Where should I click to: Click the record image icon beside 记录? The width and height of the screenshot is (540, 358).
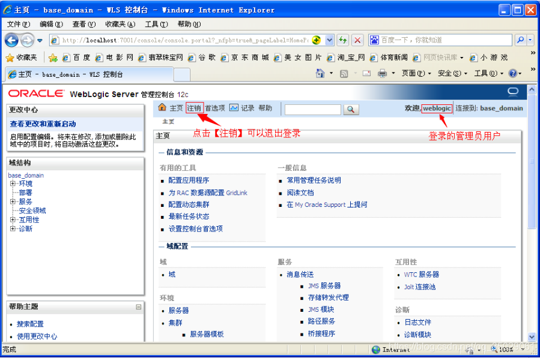pos(234,108)
